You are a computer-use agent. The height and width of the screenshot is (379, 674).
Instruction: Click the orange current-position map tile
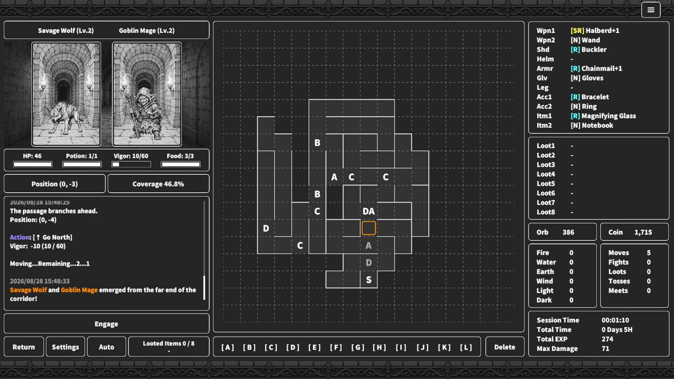(x=369, y=228)
